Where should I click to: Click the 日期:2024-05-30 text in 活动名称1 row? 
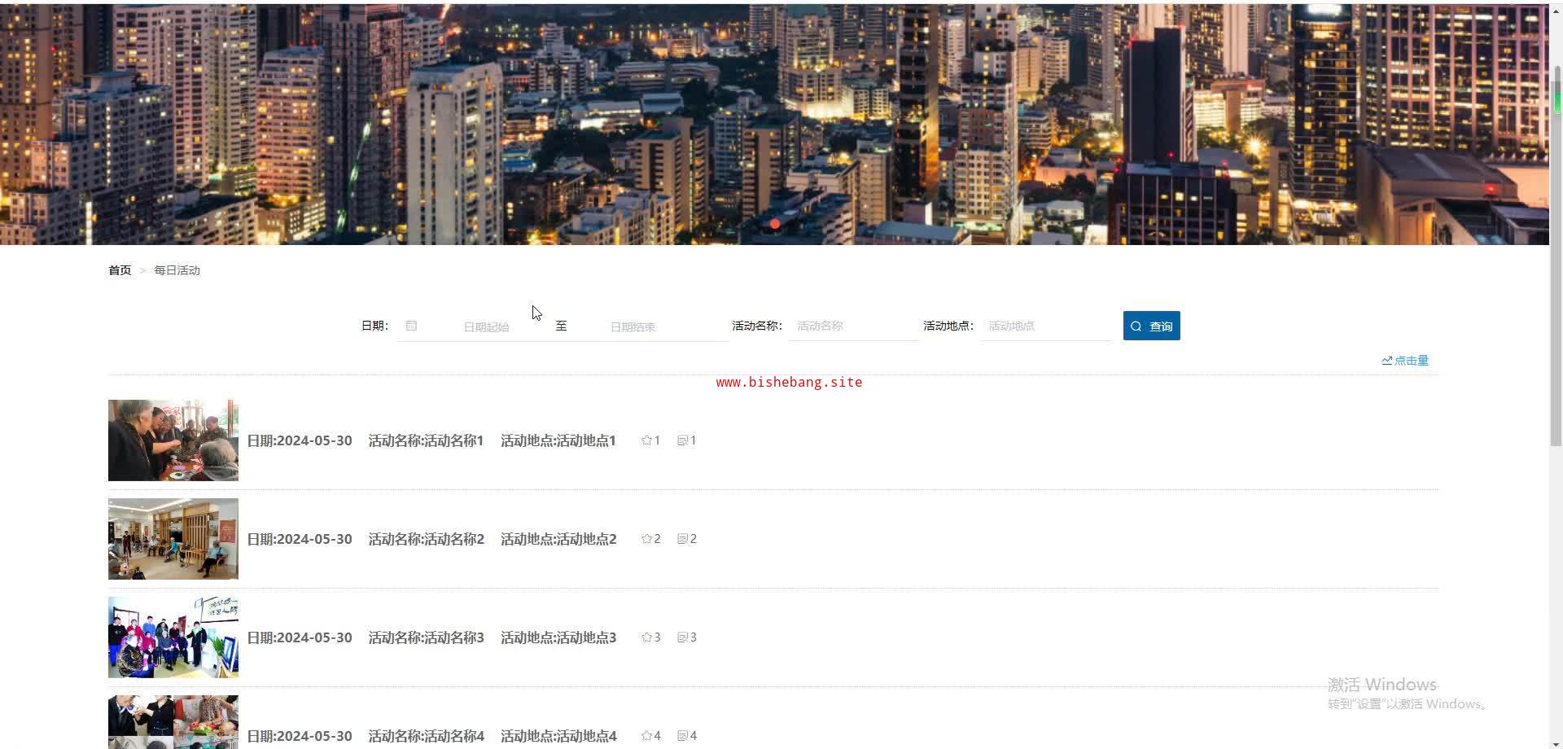[300, 440]
